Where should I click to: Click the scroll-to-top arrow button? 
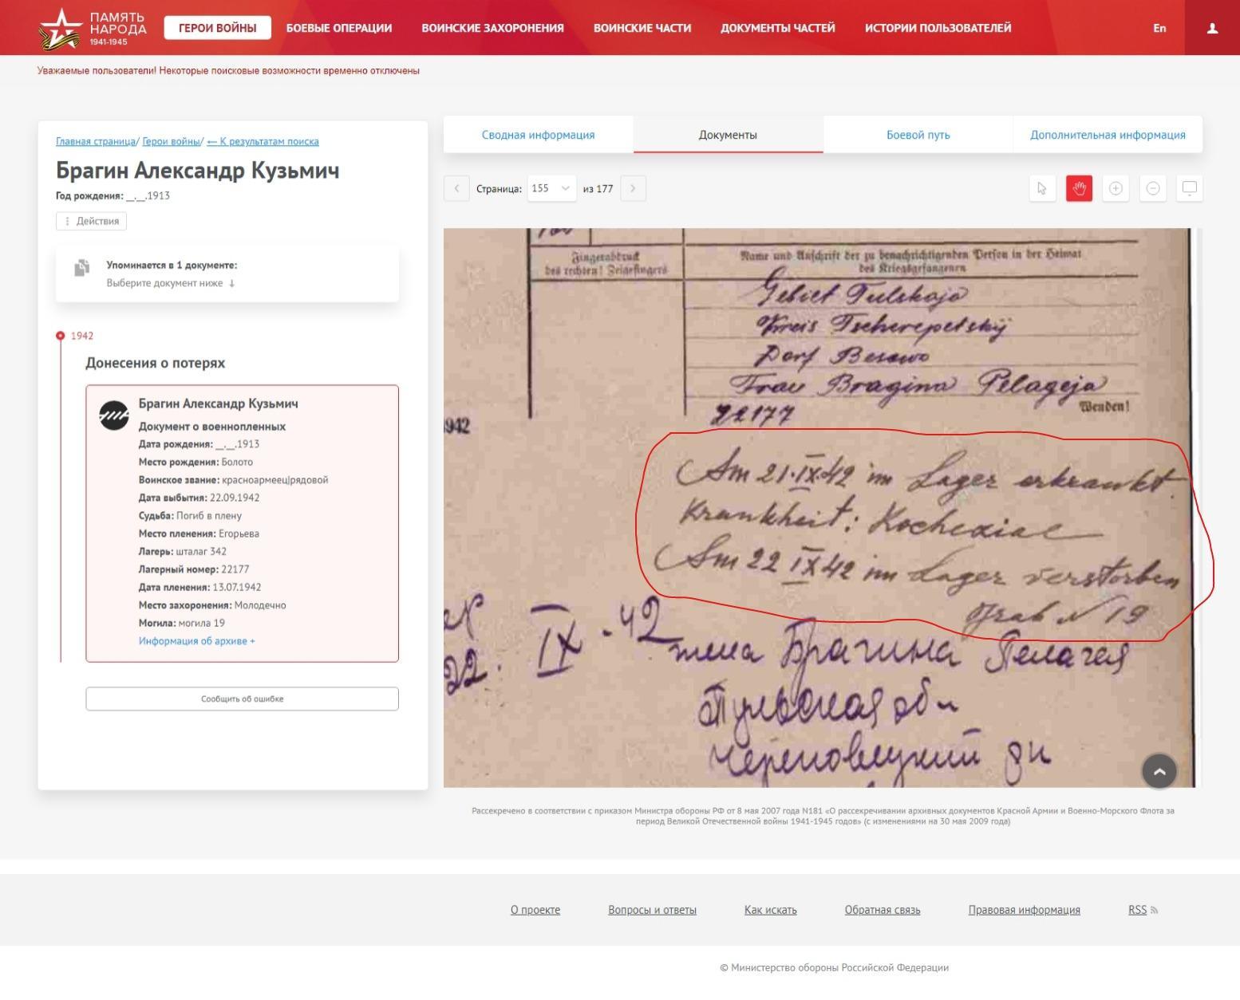(x=1159, y=771)
